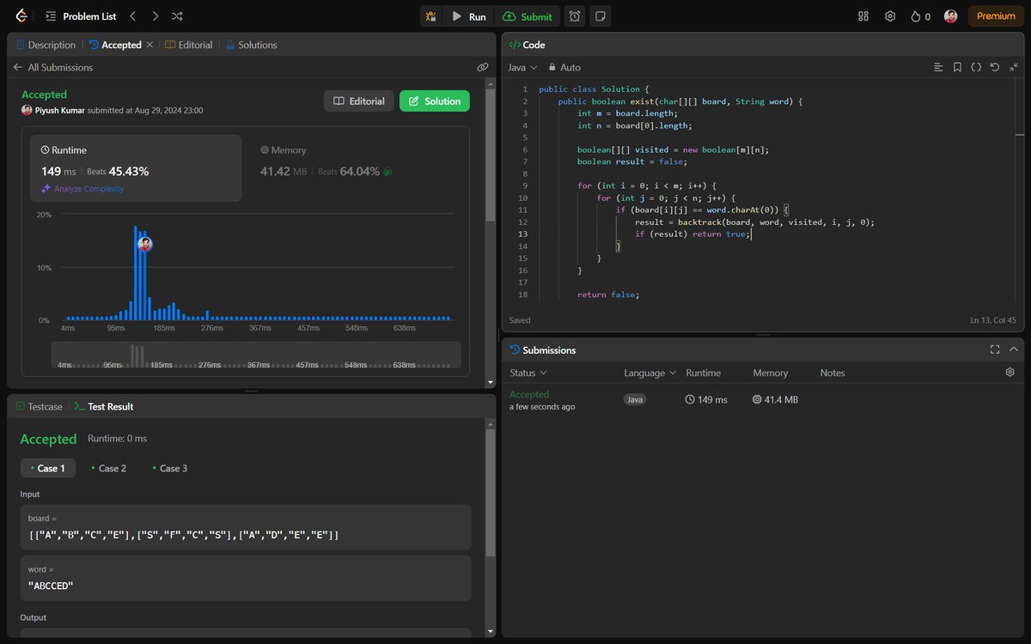
Task: Open the user profile avatar
Action: pos(950,16)
